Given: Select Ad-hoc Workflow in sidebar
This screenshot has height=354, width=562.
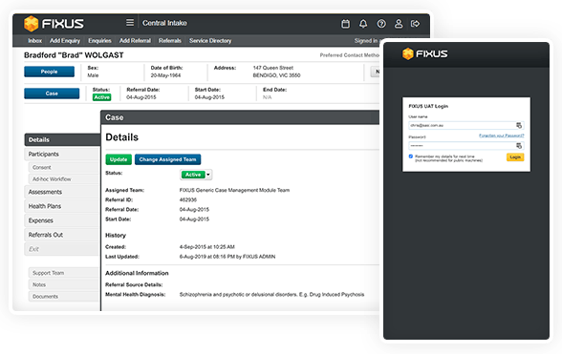Looking at the screenshot, I should coord(64,179).
